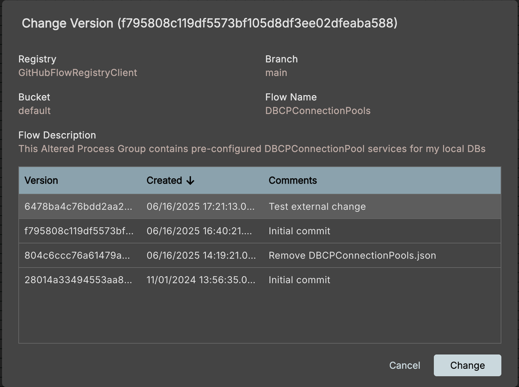Click the 06/16/2025 16:40:21 created timestamp
This screenshot has width=519, height=387.
[199, 231]
